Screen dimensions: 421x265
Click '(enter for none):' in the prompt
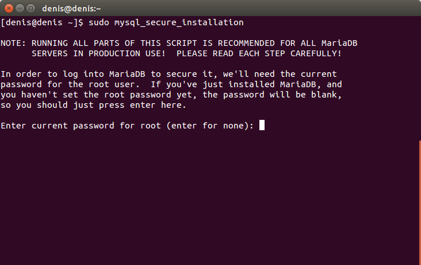coord(210,126)
